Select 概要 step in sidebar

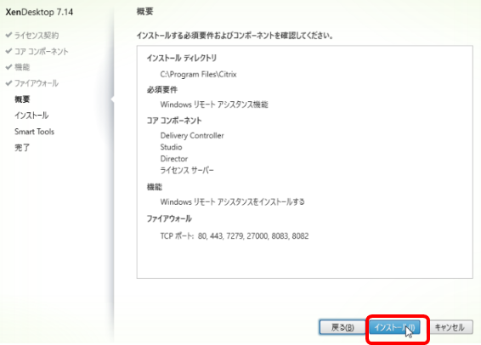coord(22,99)
